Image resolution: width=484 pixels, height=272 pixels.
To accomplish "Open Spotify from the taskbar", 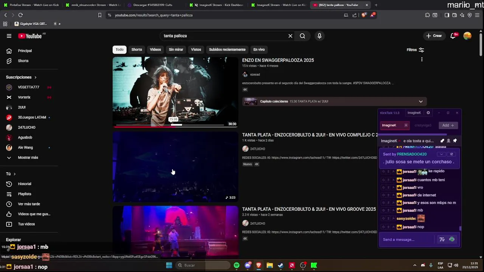I will pyautogui.click(x=237, y=265).
